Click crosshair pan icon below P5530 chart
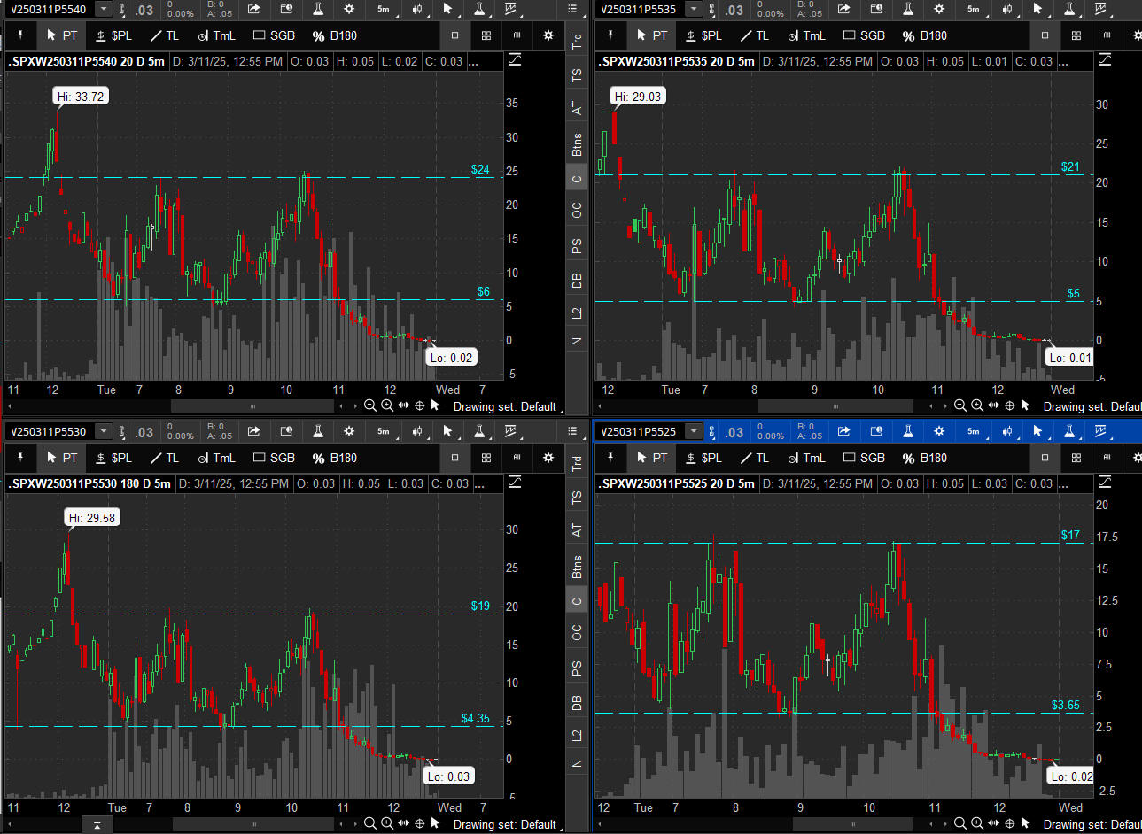1142x834 pixels. point(420,824)
